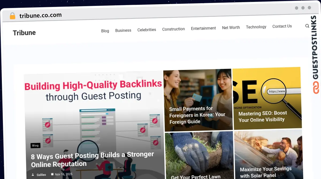Open Maximize Your Savings with Solar Panel post
Image resolution: width=321 pixels, height=179 pixels.
[x=266, y=172]
